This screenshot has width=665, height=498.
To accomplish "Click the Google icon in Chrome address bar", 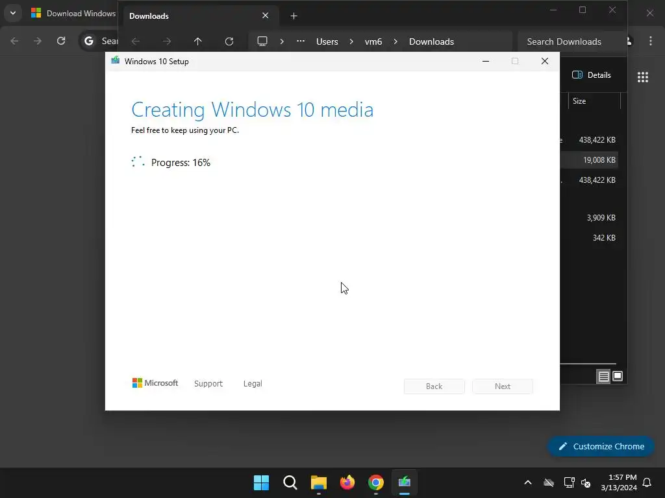I will [88, 41].
